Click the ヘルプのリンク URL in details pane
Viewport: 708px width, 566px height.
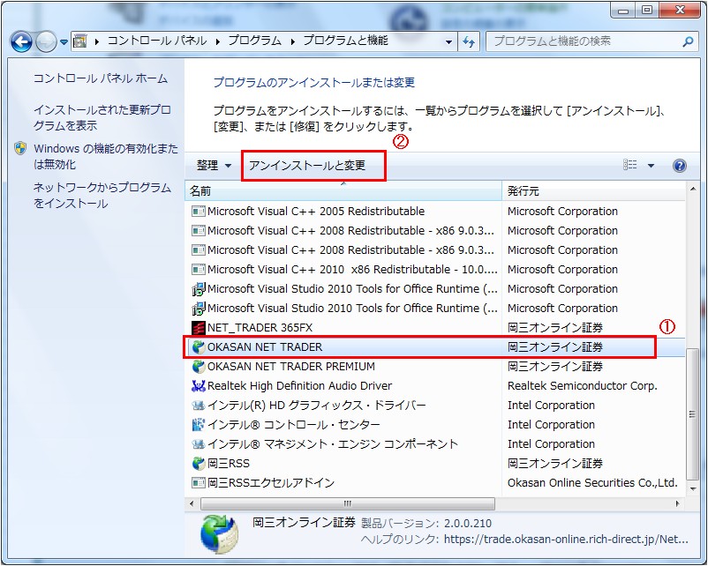[x=566, y=540]
